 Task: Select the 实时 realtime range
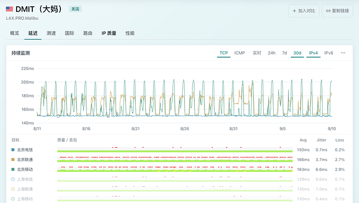[257, 53]
